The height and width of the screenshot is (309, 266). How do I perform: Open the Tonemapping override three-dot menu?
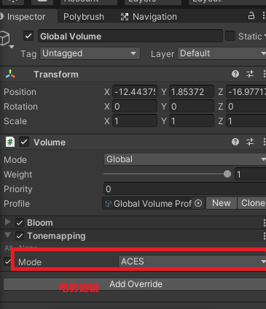point(264,236)
